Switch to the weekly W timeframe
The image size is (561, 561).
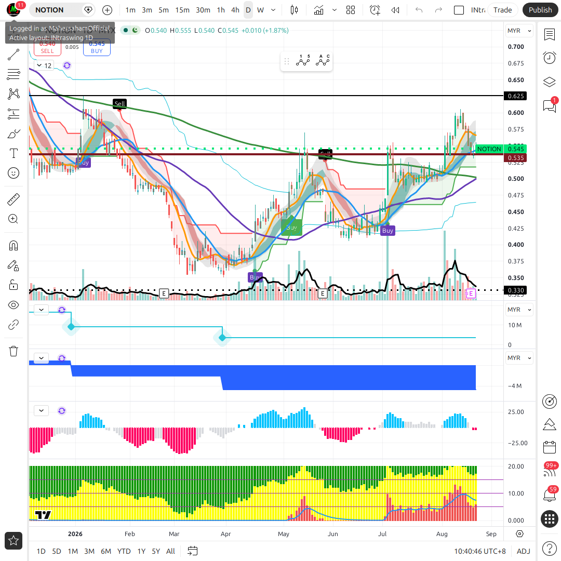point(260,10)
